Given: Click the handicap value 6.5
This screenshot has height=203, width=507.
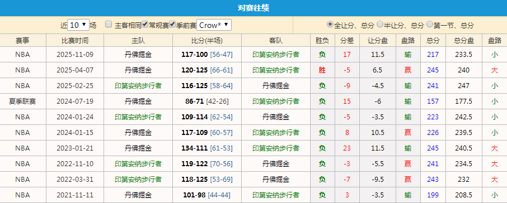Looking at the screenshot, I should click(378, 70).
